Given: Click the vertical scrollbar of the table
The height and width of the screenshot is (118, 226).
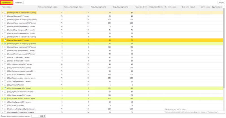Looking at the screenshot, I should pos(224,56).
